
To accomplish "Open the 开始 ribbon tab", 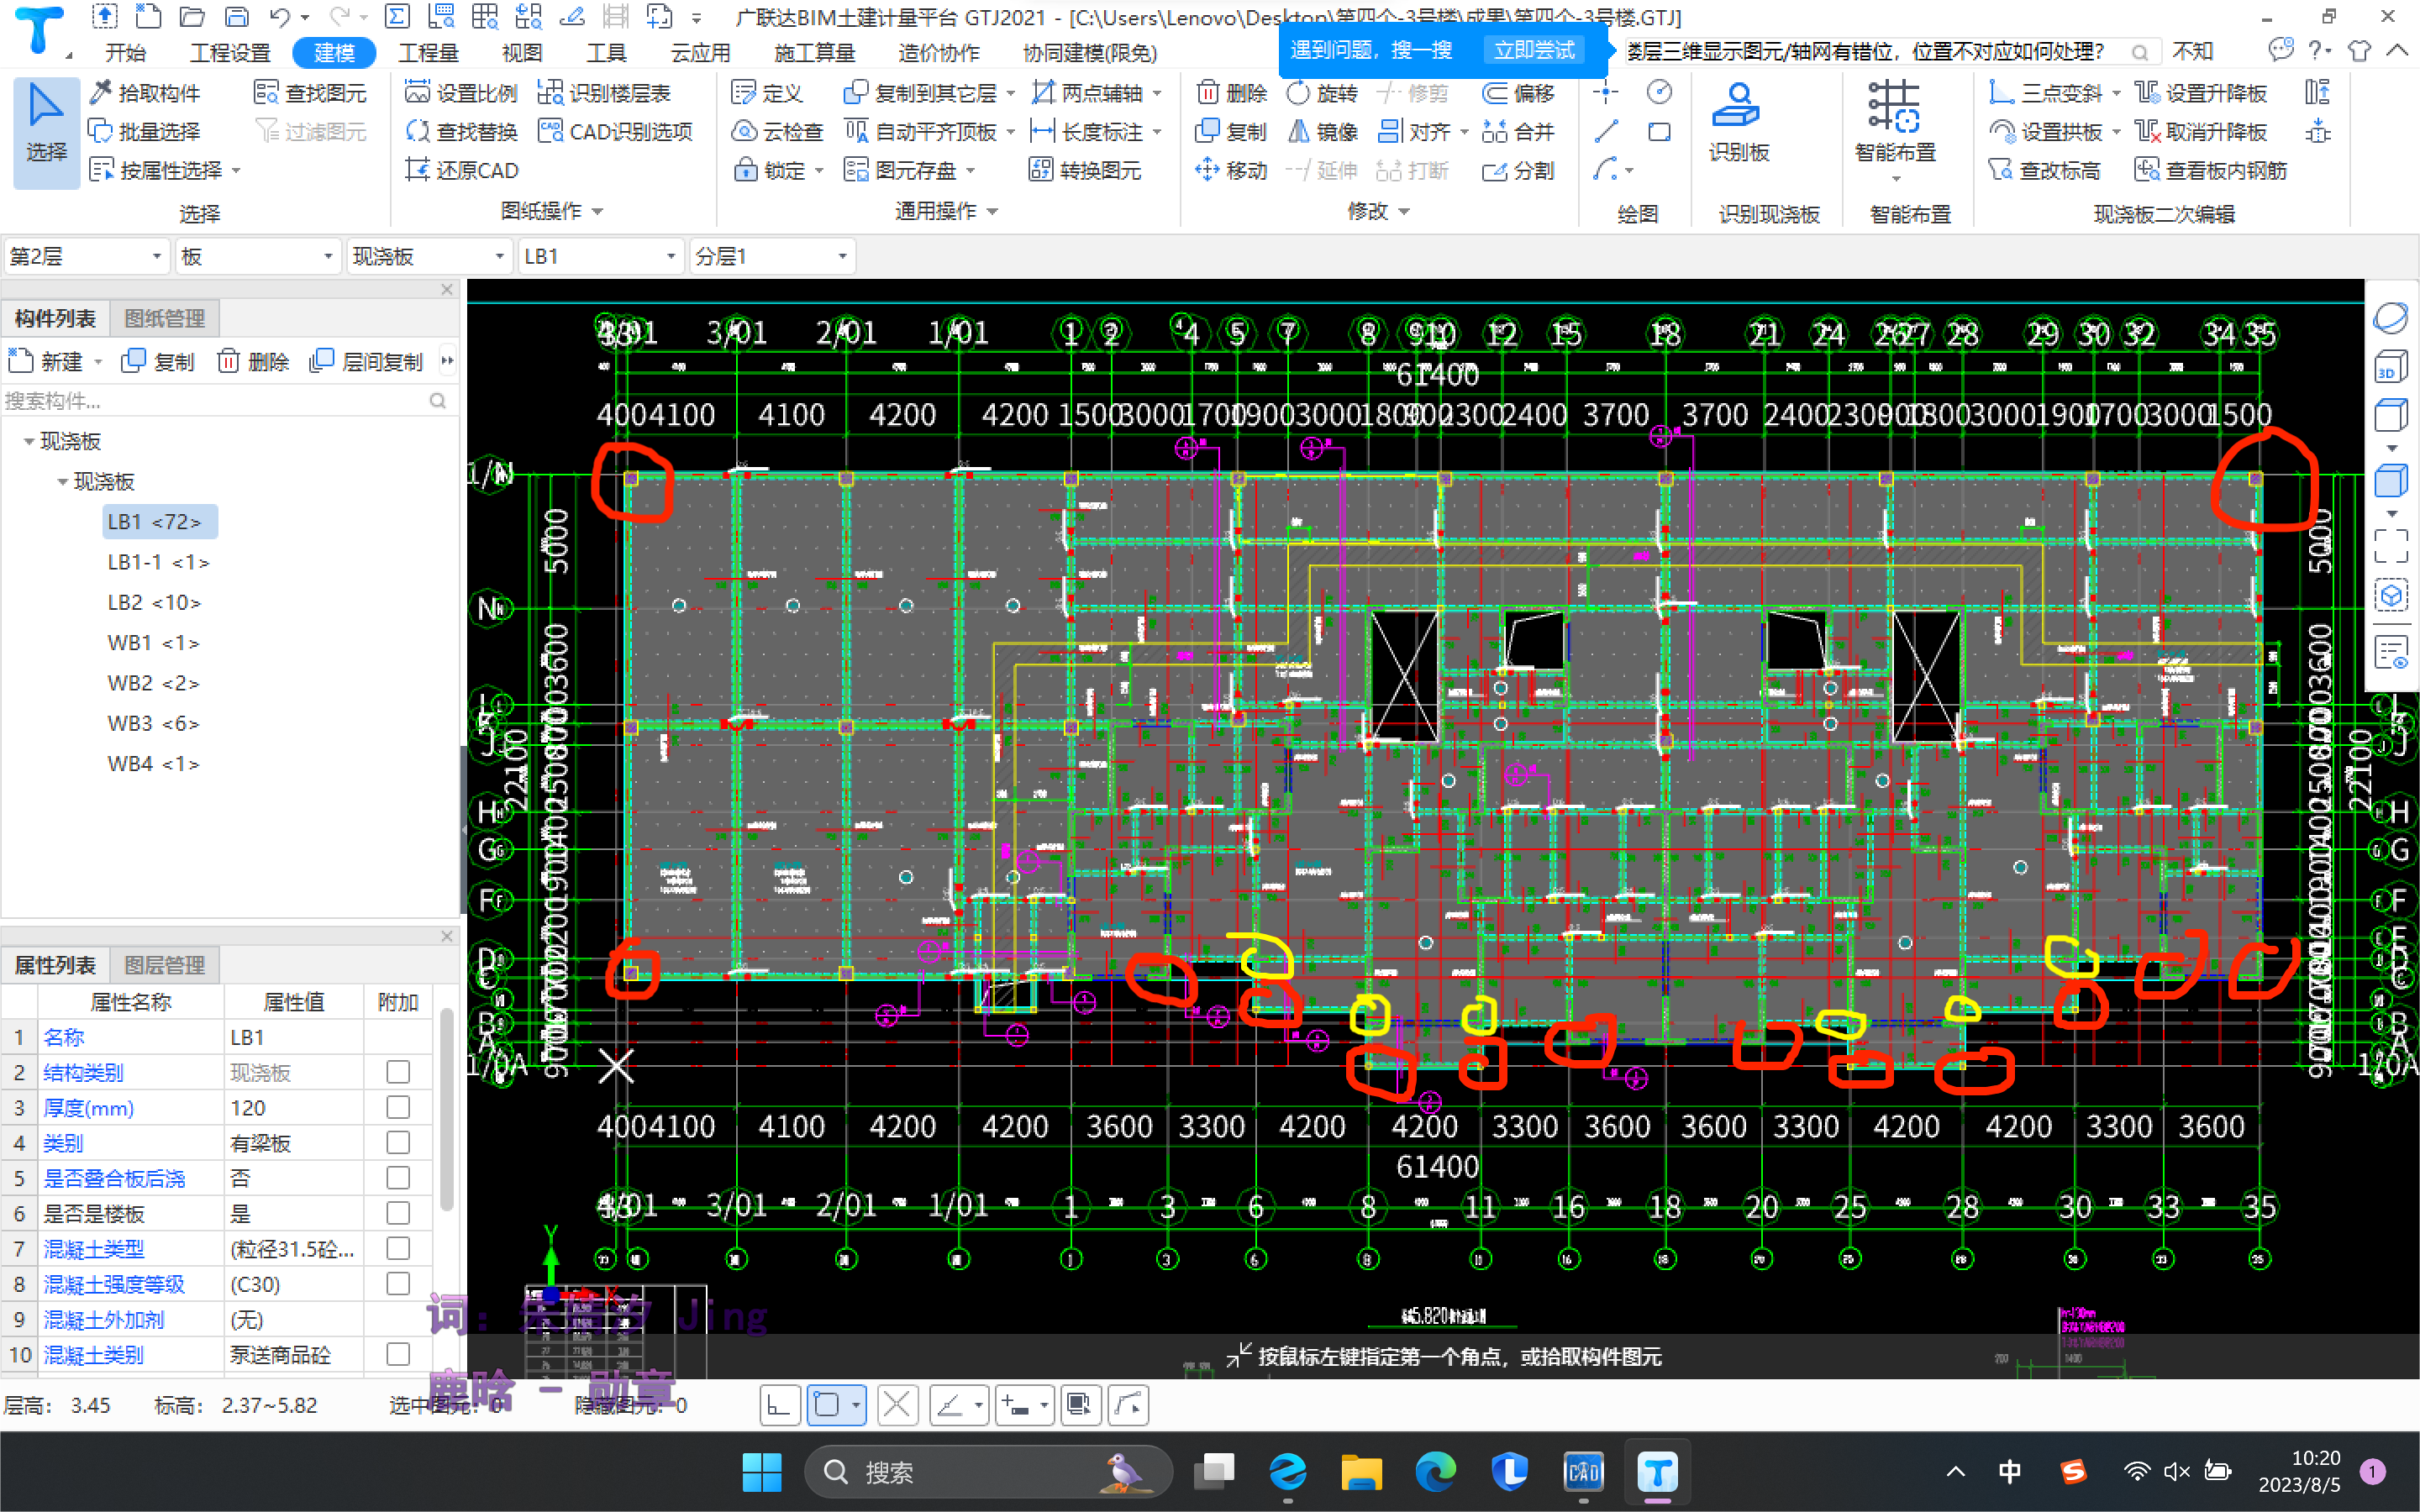I will tap(126, 52).
